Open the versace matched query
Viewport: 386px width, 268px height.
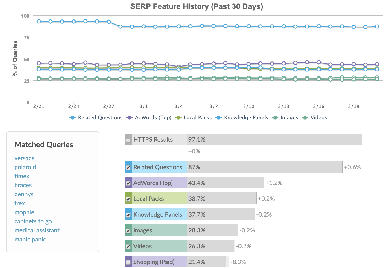pos(24,158)
